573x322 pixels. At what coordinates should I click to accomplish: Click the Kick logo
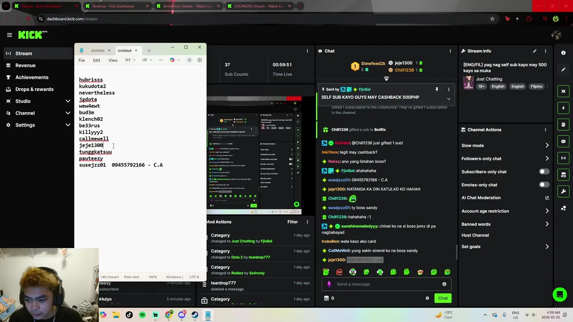(32, 35)
